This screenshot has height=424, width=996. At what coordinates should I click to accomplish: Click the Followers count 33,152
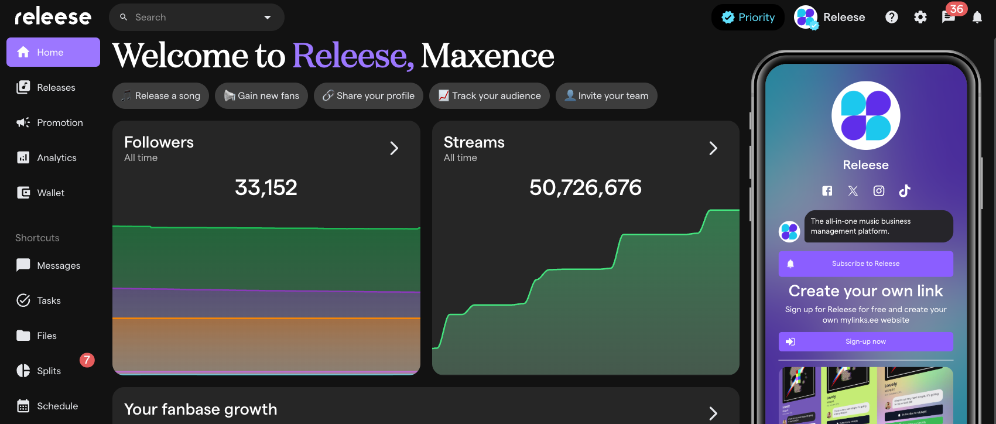(266, 187)
